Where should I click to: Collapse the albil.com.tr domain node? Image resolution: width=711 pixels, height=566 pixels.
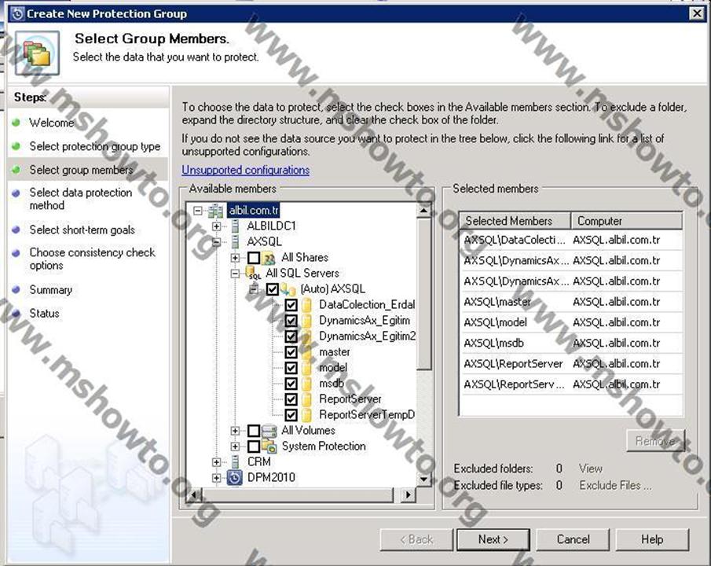198,211
